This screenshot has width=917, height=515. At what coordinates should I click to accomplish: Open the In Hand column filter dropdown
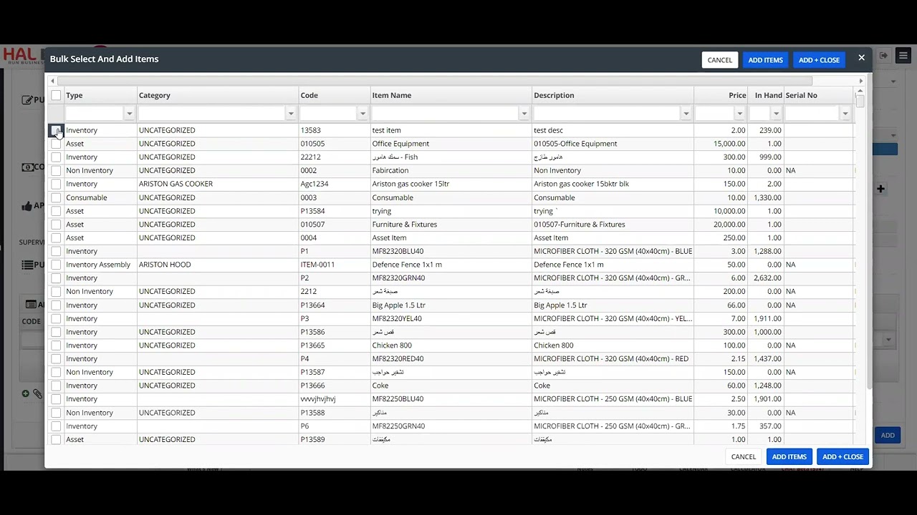(776, 114)
